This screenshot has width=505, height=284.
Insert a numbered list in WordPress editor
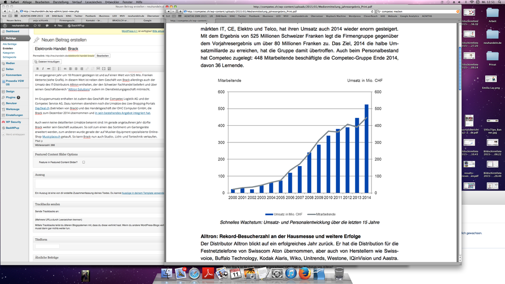pos(60,68)
